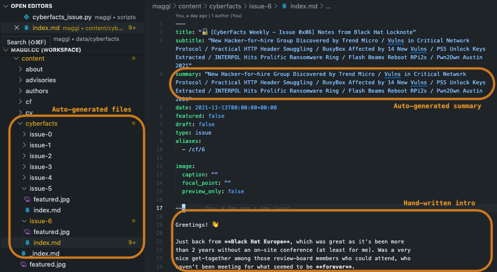Collapse the cyberfacts folder
The width and height of the screenshot is (497, 272).
(20, 124)
